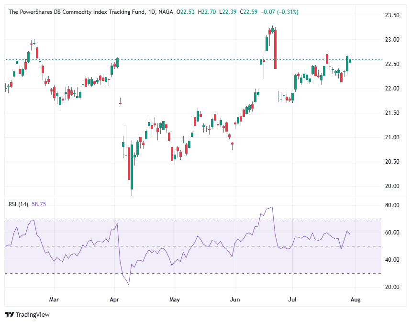Select the Jul label on the time axis
The width and height of the screenshot is (411, 323).
click(x=292, y=299)
